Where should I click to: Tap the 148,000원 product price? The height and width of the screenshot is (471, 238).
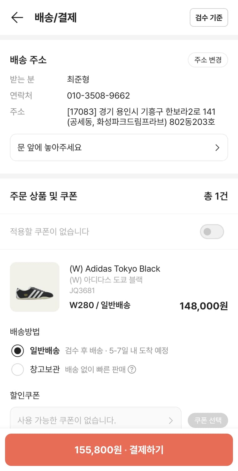(204, 306)
